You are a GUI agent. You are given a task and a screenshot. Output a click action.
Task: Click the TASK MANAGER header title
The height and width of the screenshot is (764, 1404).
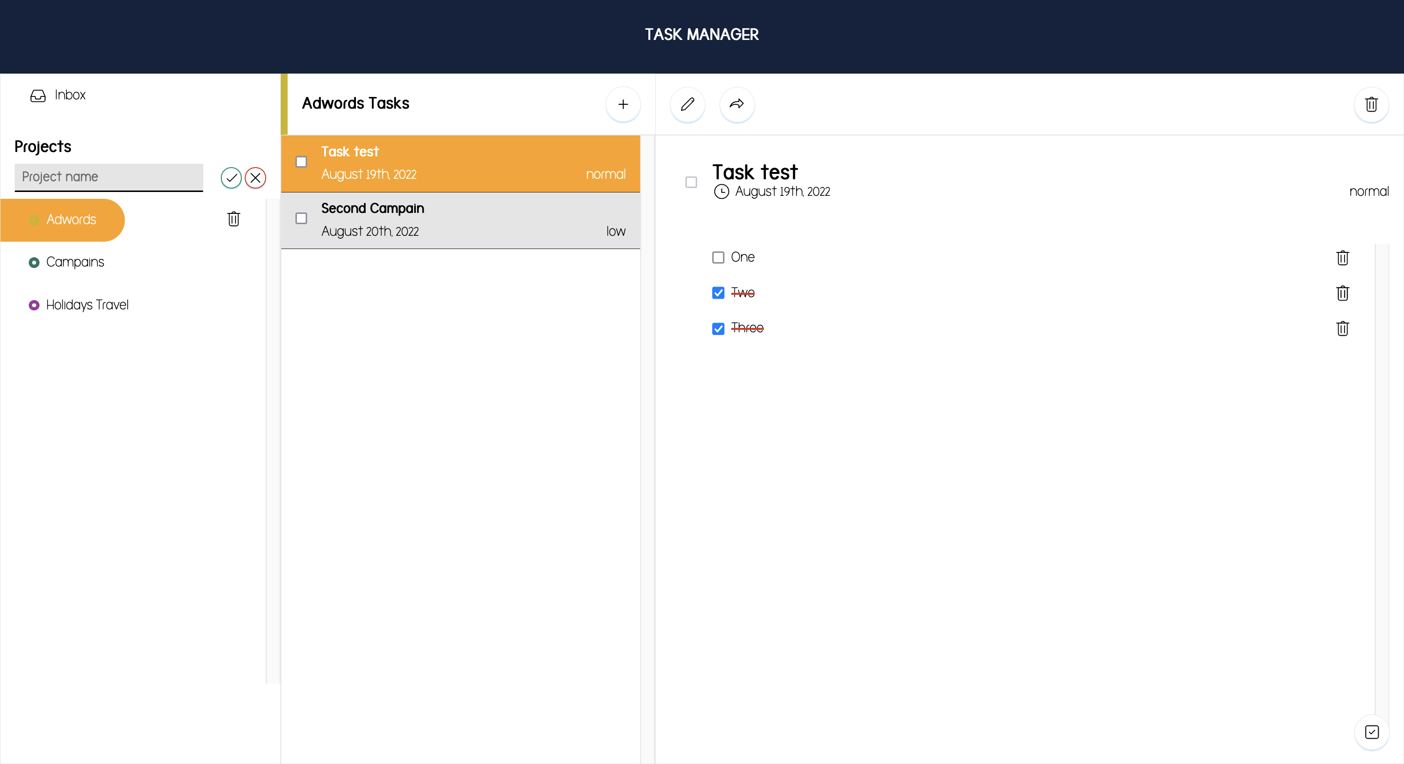[702, 34]
